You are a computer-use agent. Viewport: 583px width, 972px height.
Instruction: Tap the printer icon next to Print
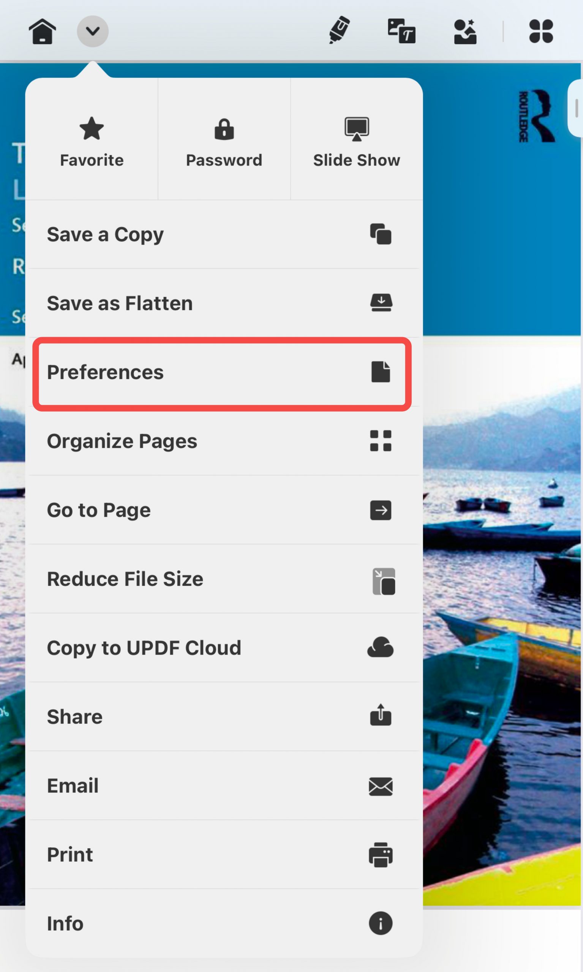point(381,855)
